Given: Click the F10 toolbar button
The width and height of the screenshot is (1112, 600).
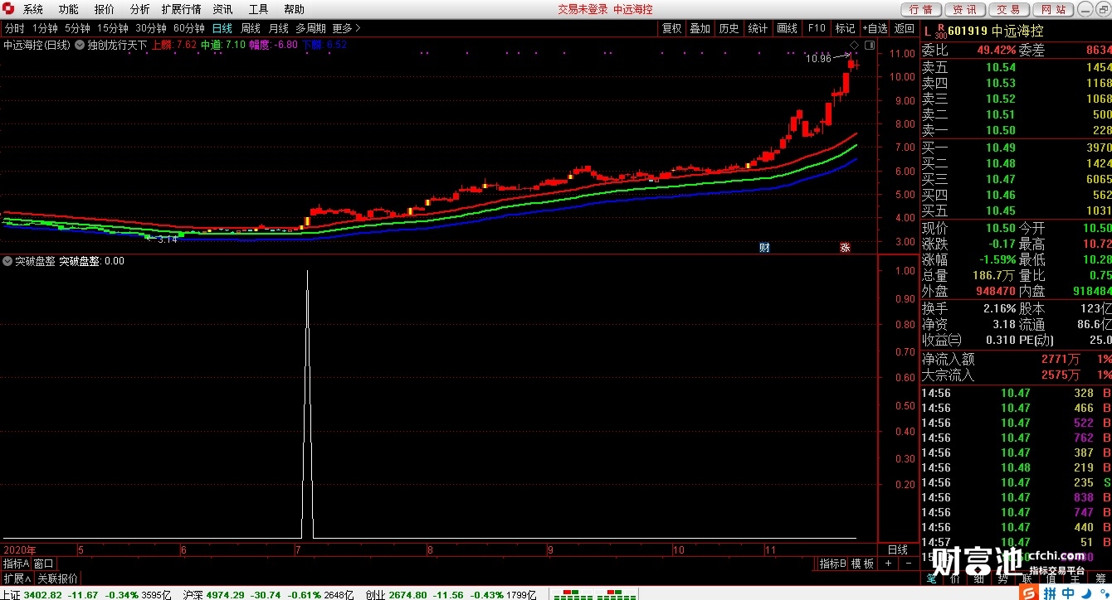Looking at the screenshot, I should [817, 28].
